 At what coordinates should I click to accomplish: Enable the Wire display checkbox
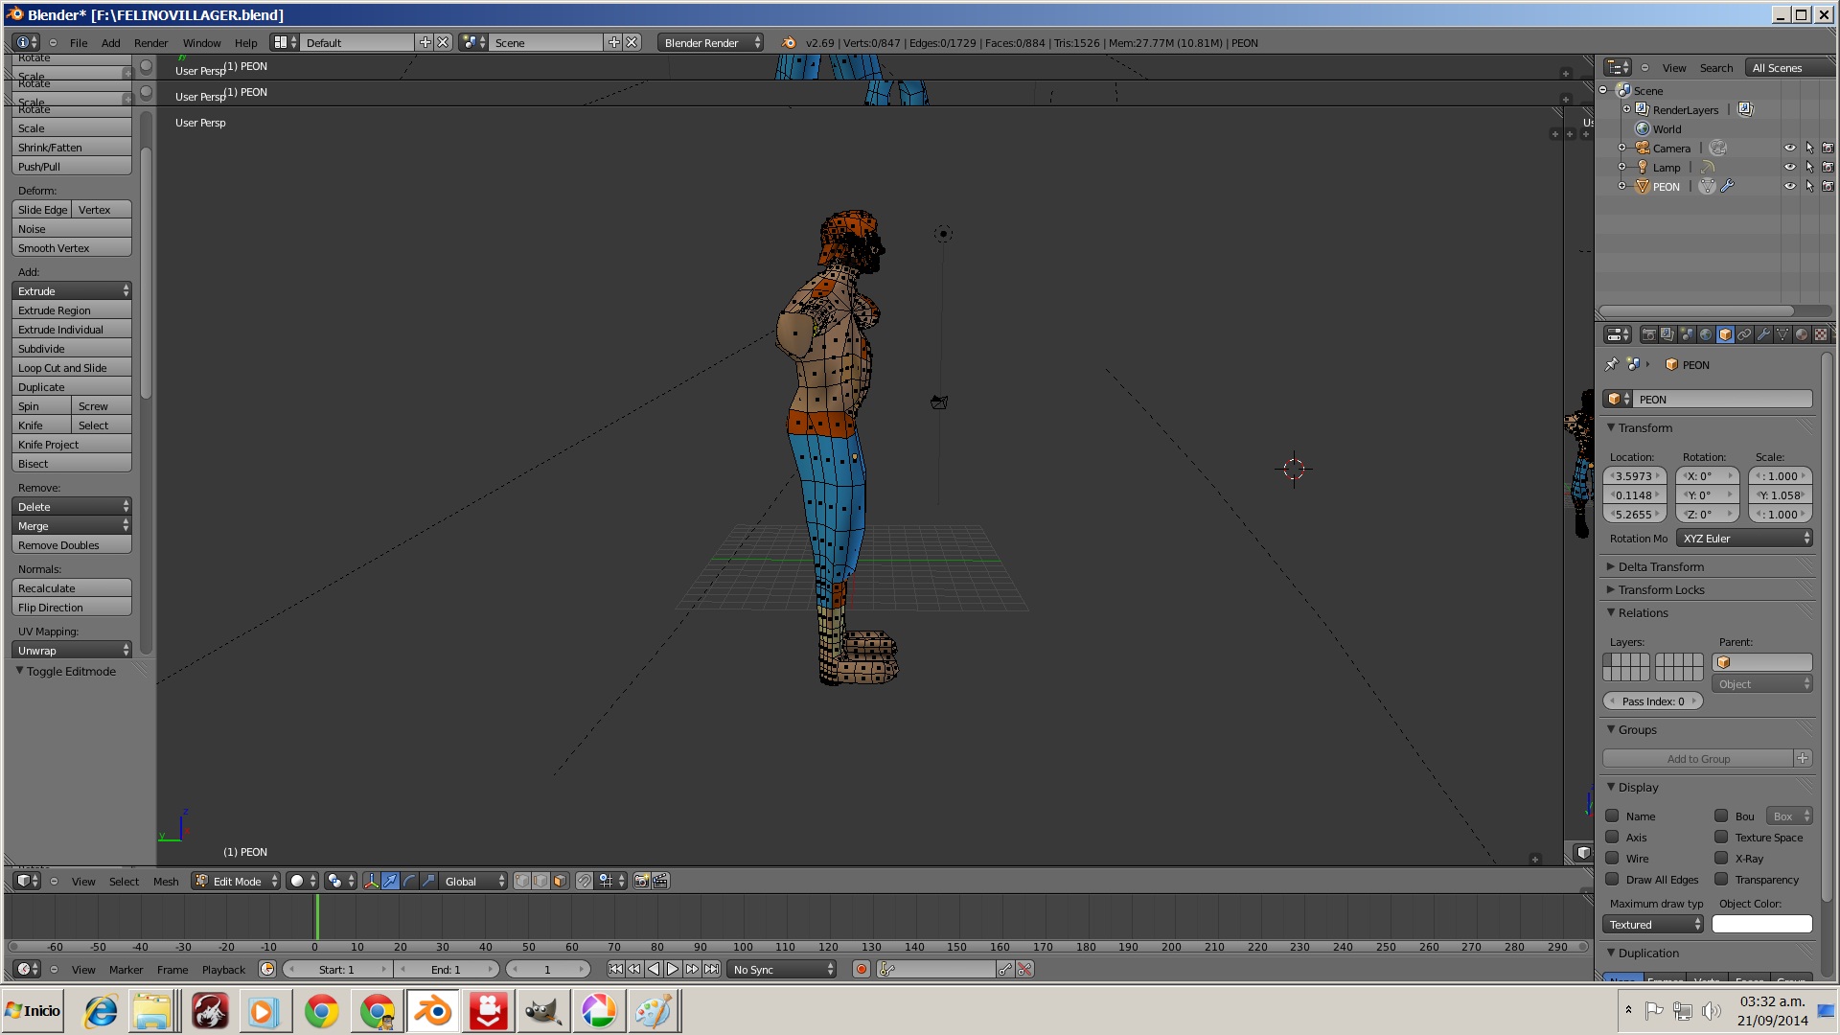pos(1612,859)
